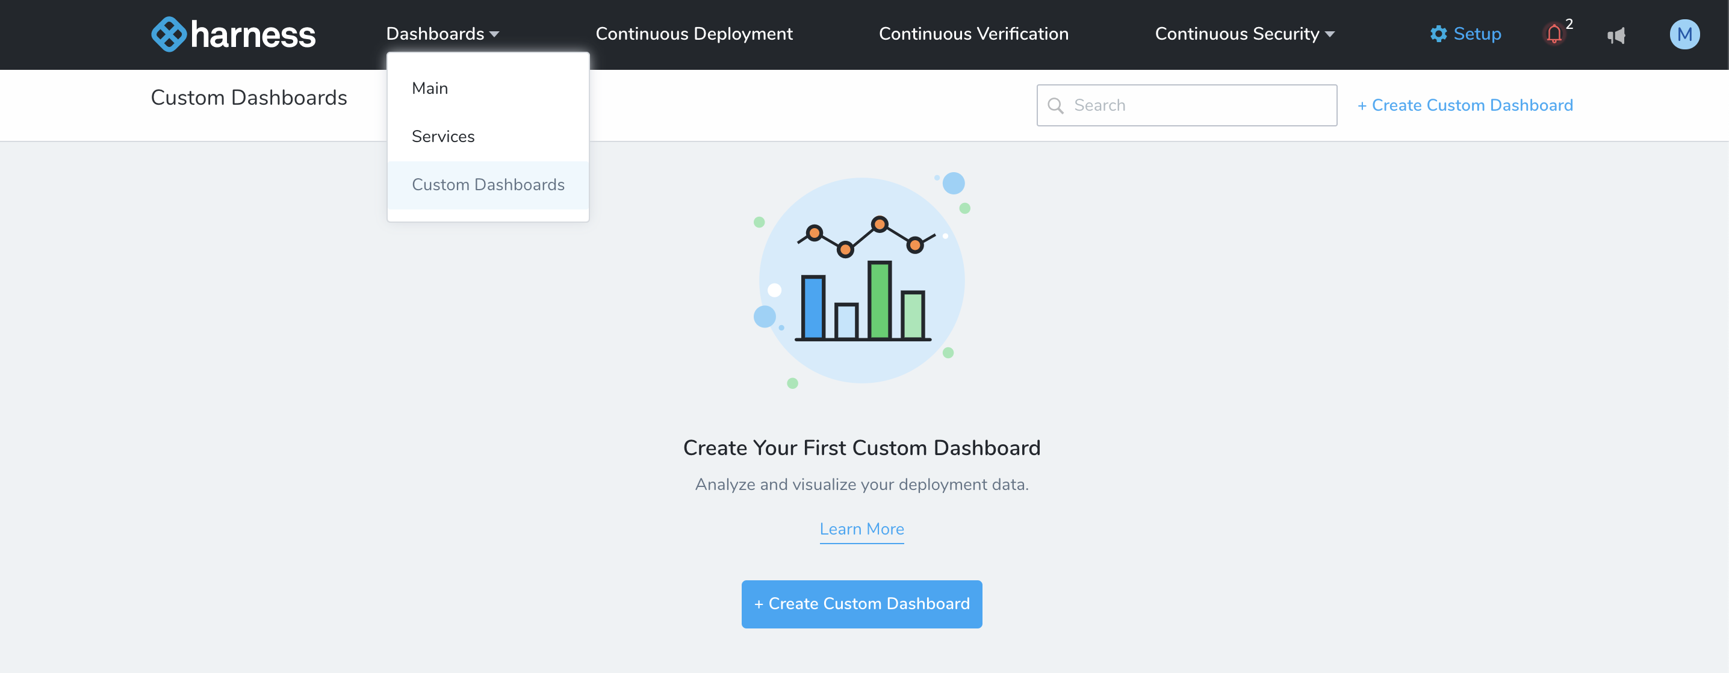Screen dimensions: 1729x673
Task: Click the Setup gear icon
Action: point(1438,34)
